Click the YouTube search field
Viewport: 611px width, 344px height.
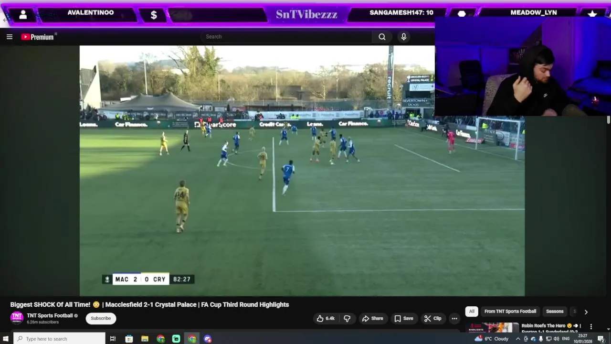[286, 36]
